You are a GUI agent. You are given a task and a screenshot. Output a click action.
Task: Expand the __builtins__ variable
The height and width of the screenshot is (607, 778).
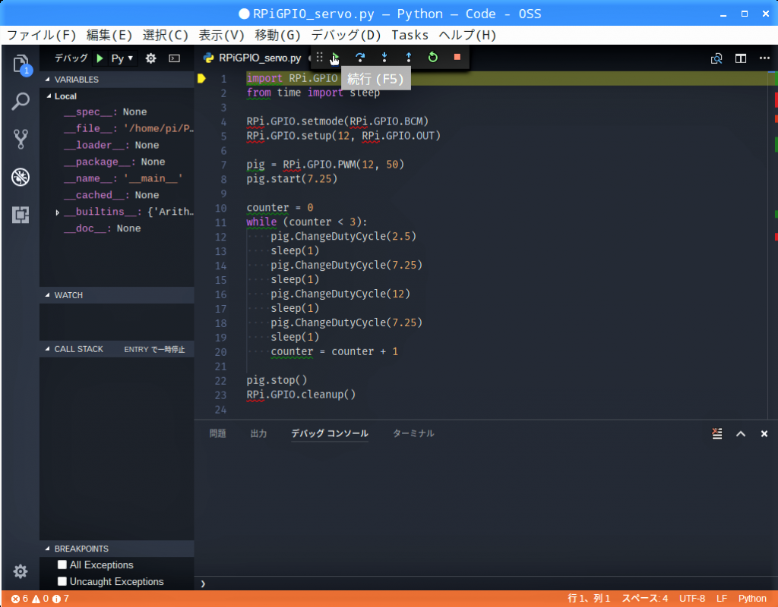(x=58, y=212)
